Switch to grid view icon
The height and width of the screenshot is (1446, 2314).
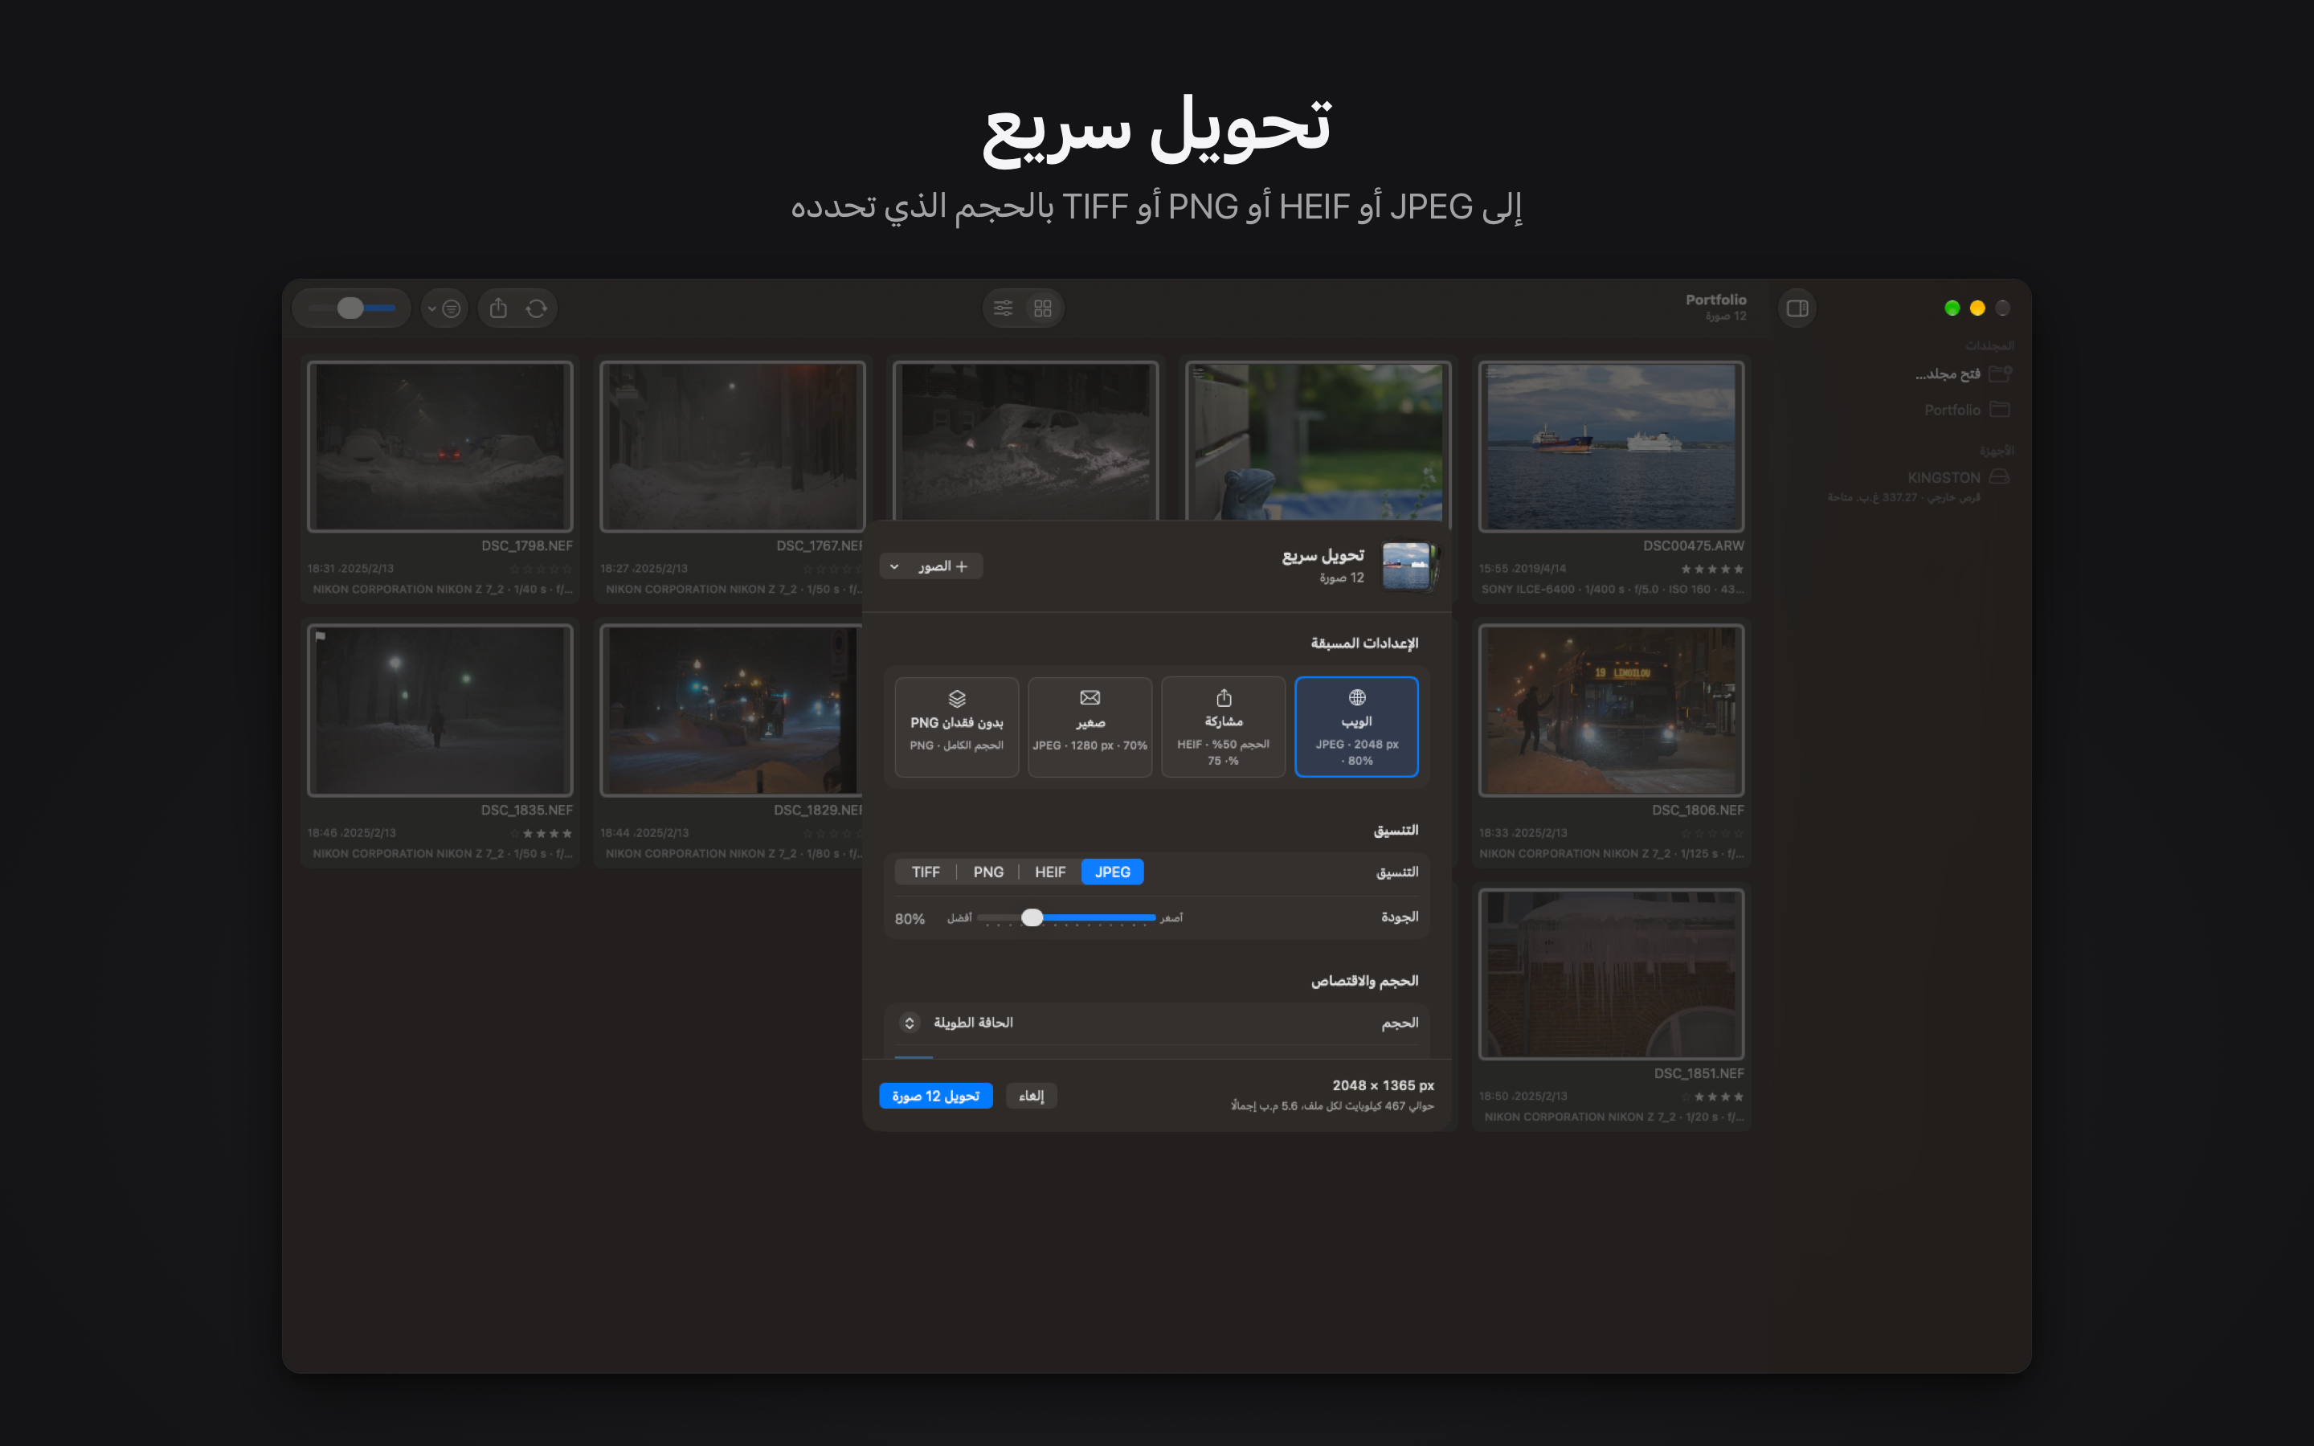pos(1042,308)
